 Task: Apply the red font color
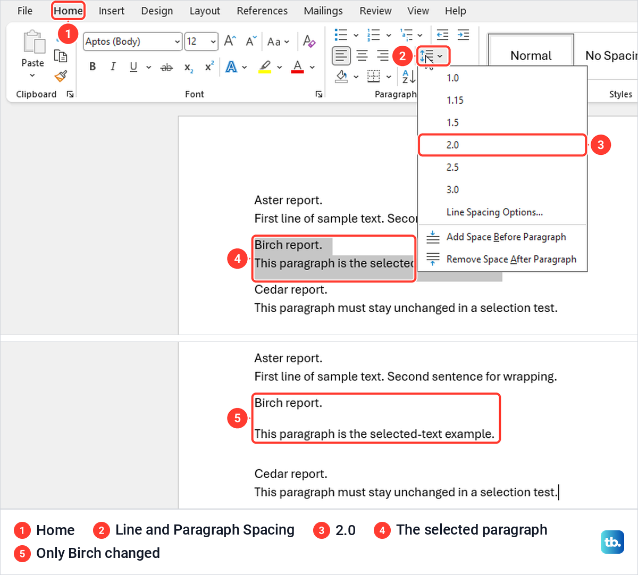(x=298, y=66)
